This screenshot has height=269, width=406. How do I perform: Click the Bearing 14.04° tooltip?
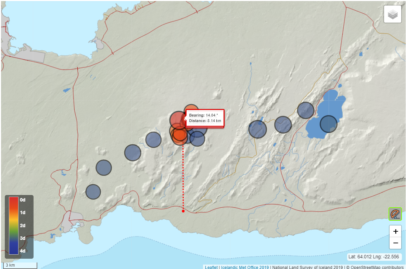coord(205,118)
